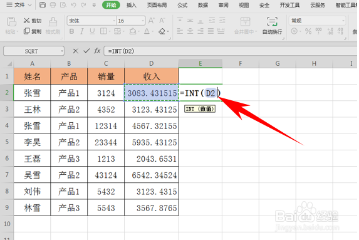Switch to the 开始 ribbon tab

pyautogui.click(x=111, y=5)
